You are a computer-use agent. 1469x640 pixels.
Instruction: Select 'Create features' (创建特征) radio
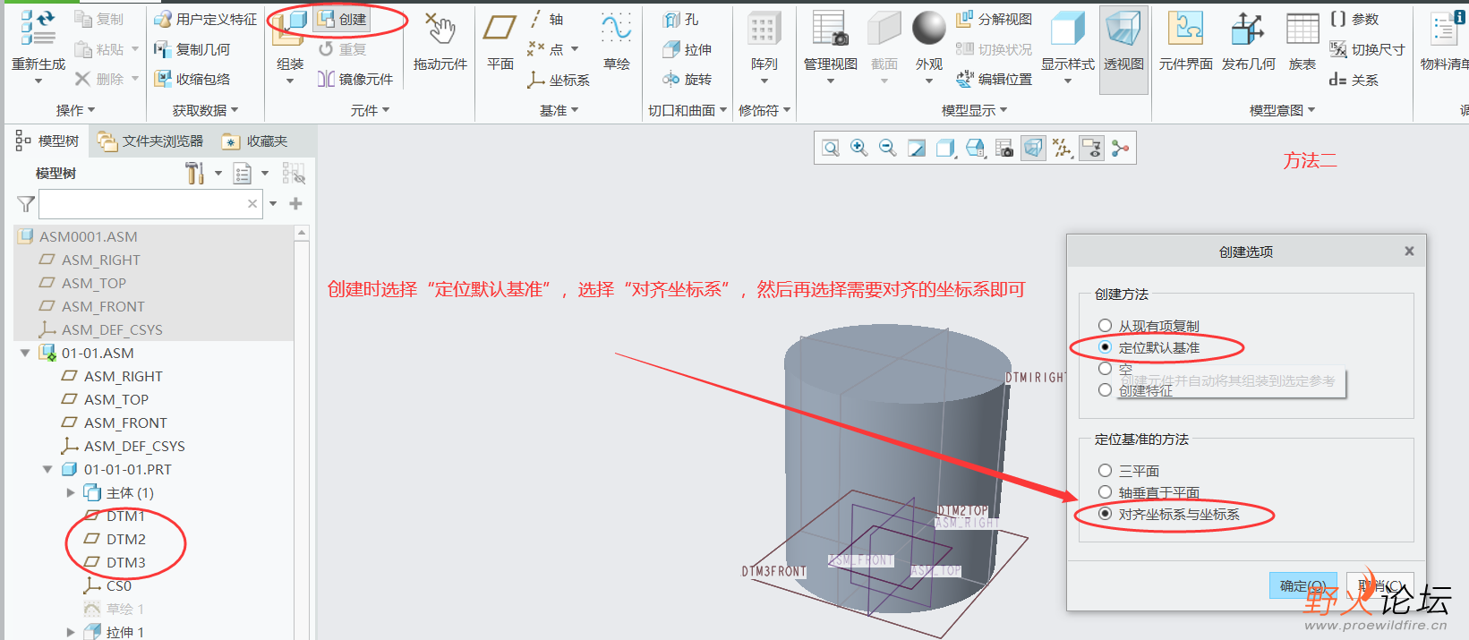[x=1105, y=390]
